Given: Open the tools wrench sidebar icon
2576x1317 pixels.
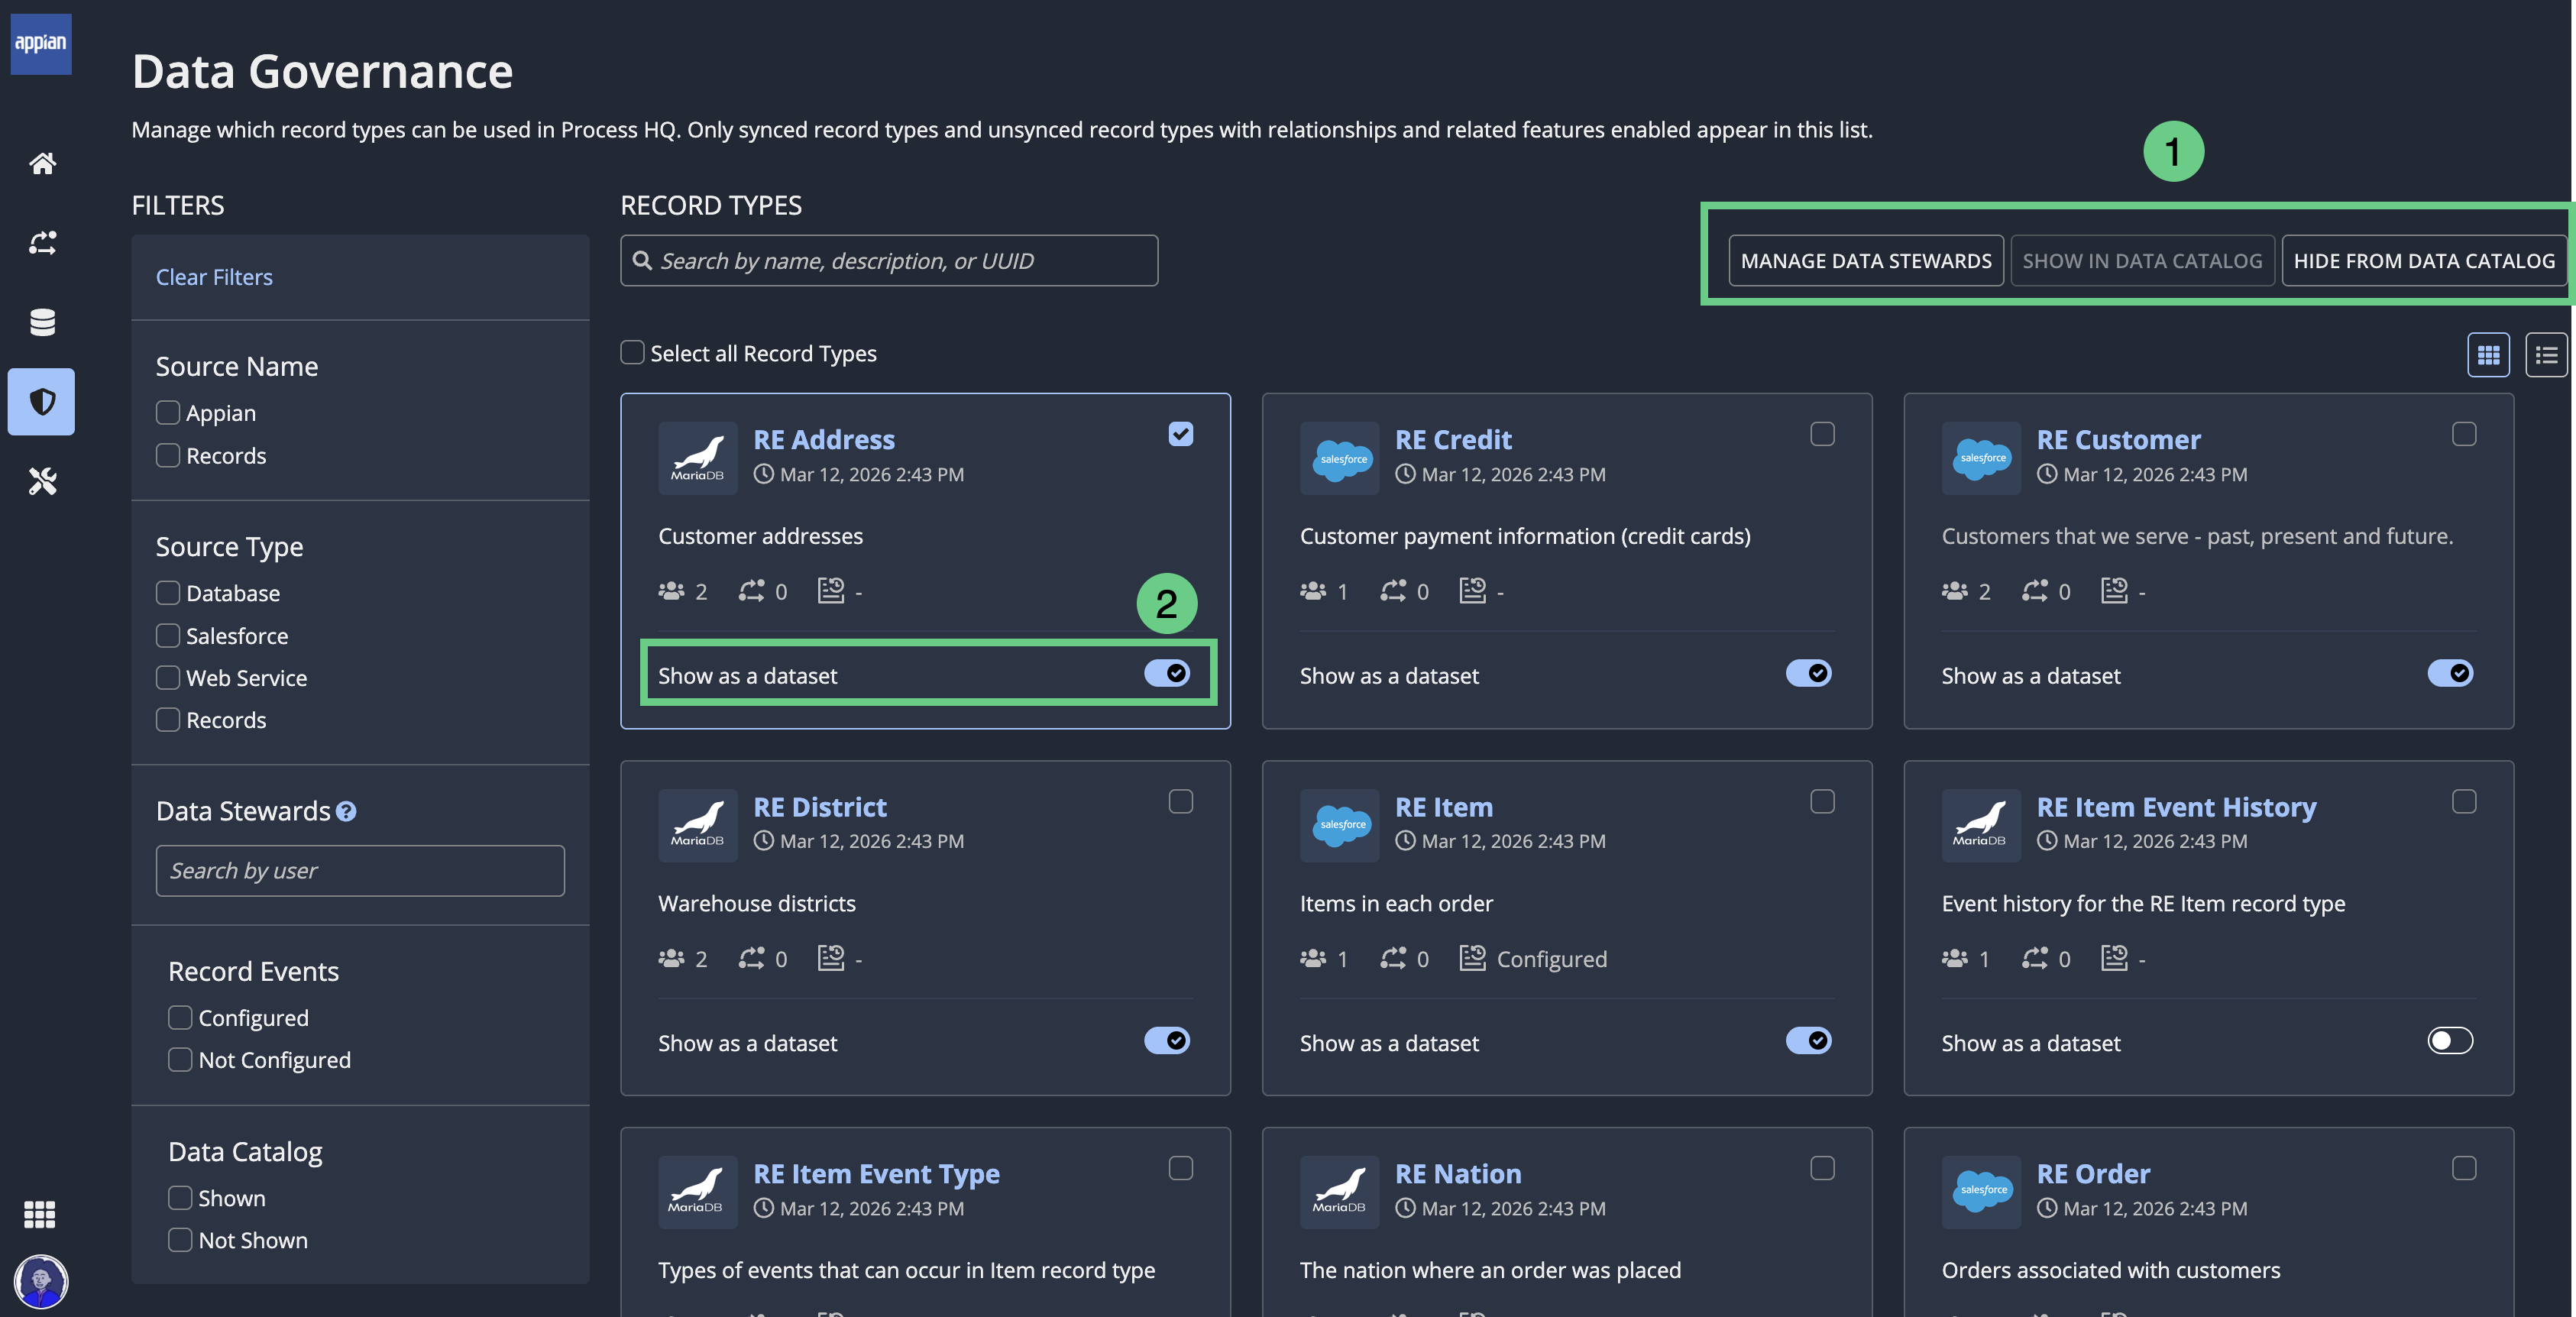Looking at the screenshot, I should [42, 481].
